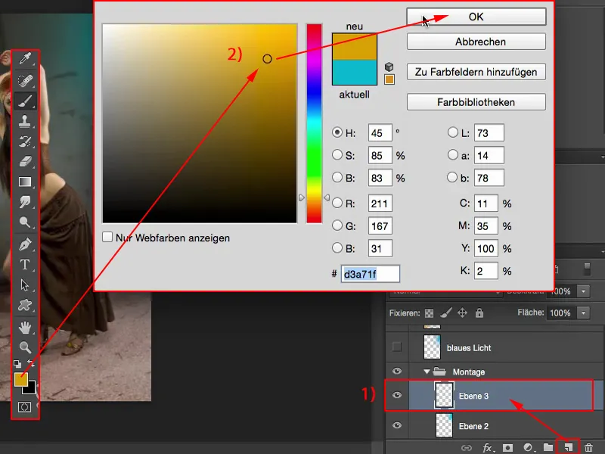Click the hex color field d3a71f
This screenshot has width=605, height=454.
tap(370, 274)
